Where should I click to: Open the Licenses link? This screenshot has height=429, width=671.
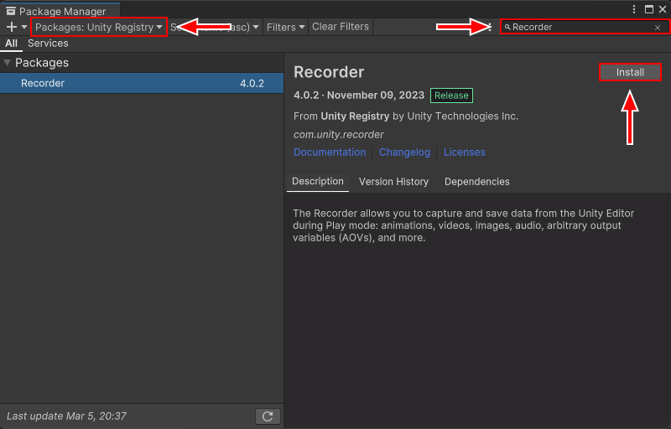[465, 152]
